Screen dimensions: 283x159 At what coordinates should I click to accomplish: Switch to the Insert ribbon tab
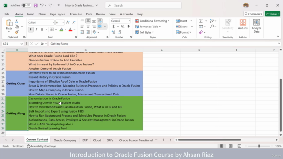click(31, 14)
